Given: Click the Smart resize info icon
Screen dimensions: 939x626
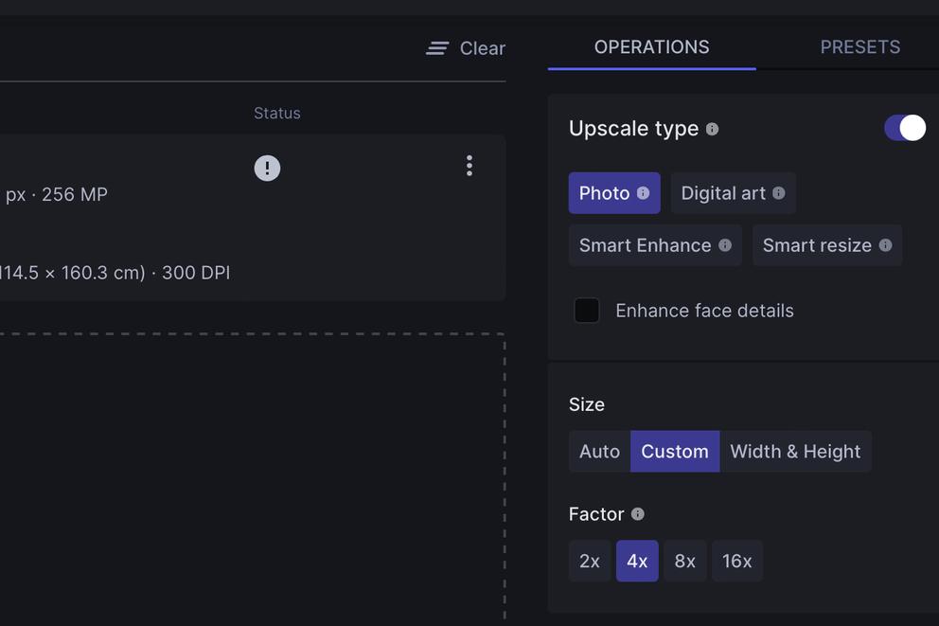Looking at the screenshot, I should pos(885,245).
